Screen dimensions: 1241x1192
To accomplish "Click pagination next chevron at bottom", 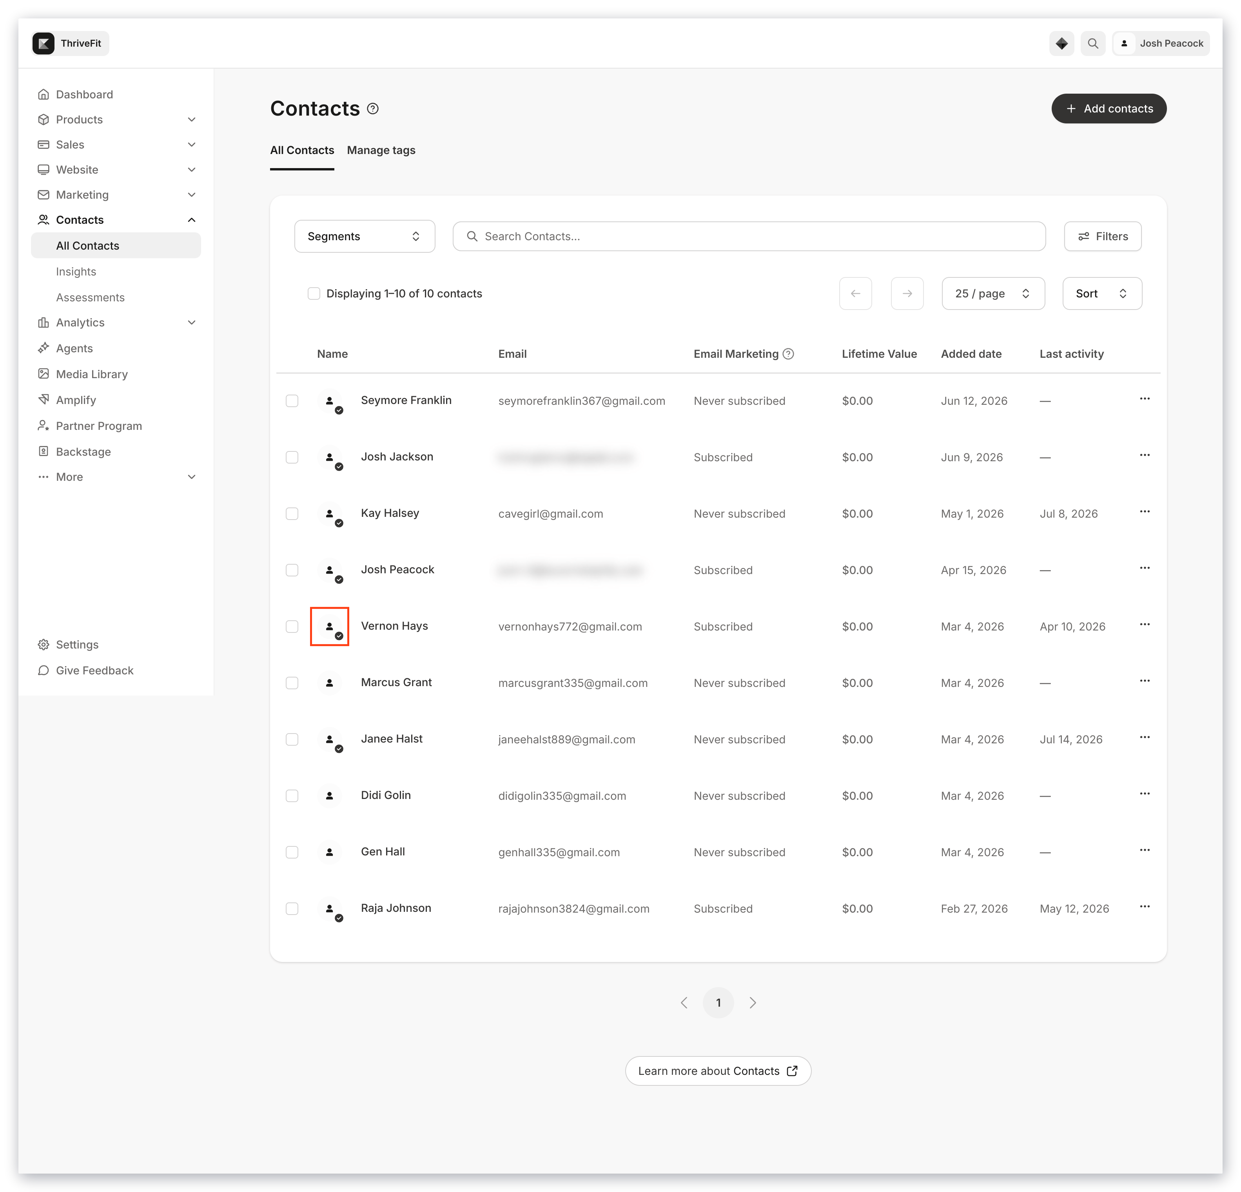I will pos(753,1003).
